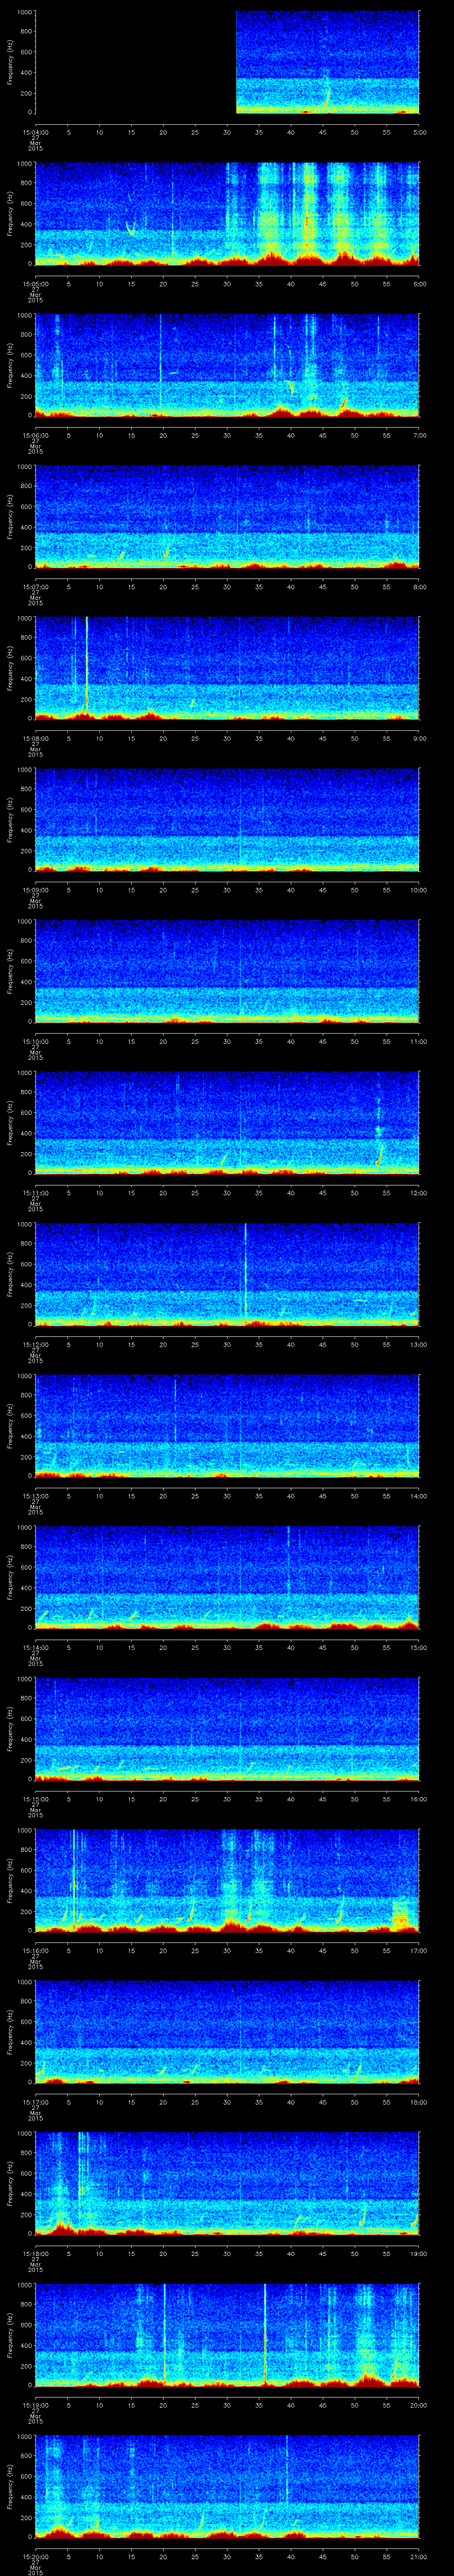Click the 15:12:00 start time label
454x2576 pixels.
click(x=36, y=1344)
